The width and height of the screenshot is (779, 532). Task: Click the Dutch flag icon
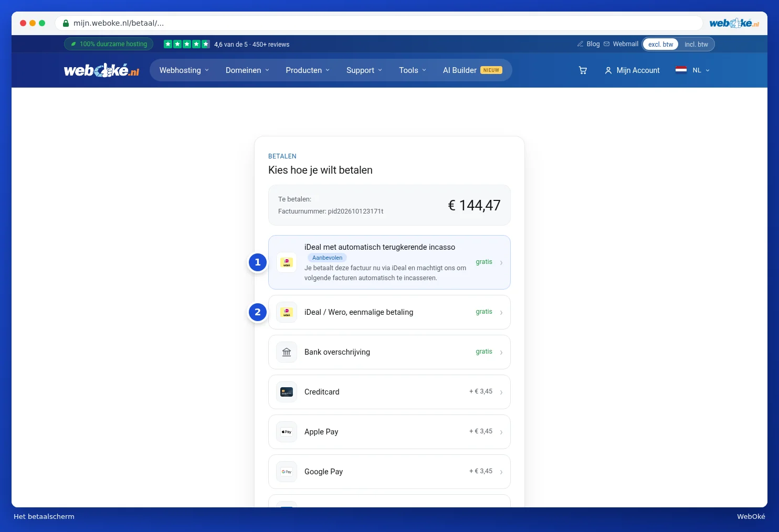click(x=681, y=70)
